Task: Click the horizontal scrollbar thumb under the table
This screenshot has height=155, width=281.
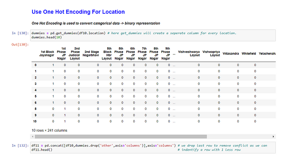Action: coord(121,136)
